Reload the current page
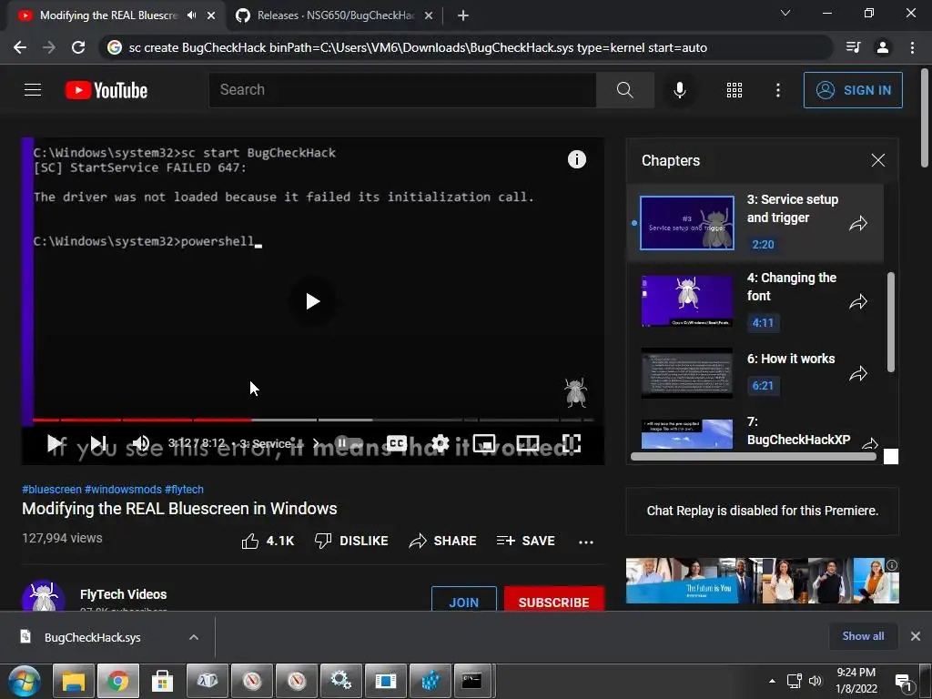Viewport: 932px width, 699px height. (x=78, y=47)
